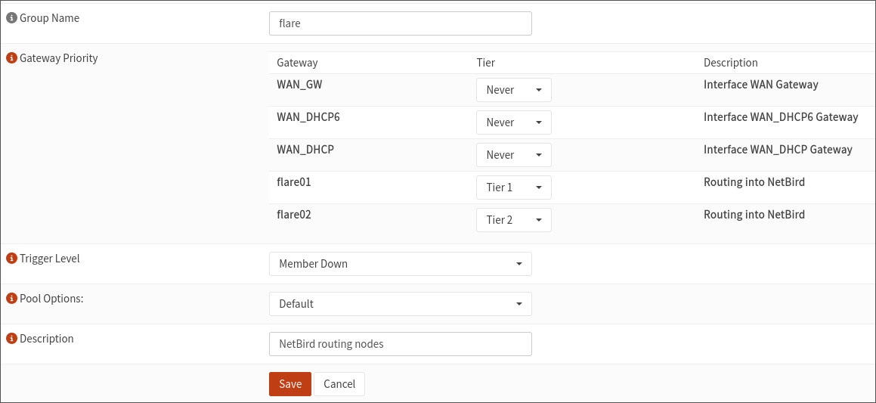The width and height of the screenshot is (876, 403).
Task: Click the Save button
Action: [x=289, y=384]
